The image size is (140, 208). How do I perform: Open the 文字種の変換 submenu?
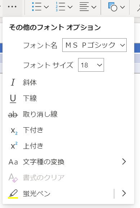coord(68,162)
